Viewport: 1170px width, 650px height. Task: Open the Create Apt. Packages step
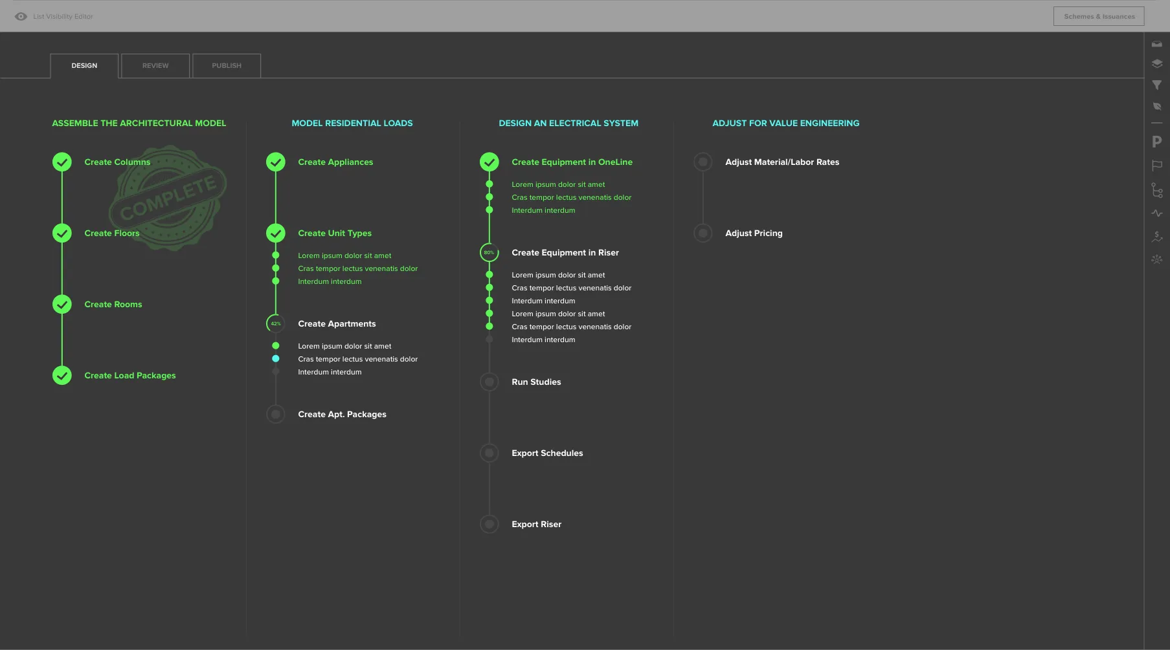pyautogui.click(x=342, y=414)
